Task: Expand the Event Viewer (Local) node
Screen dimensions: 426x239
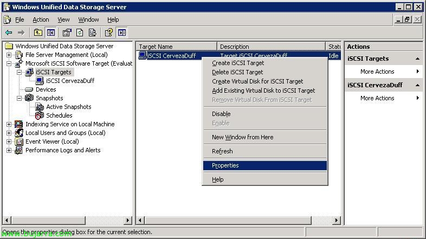Action: (x=9, y=141)
